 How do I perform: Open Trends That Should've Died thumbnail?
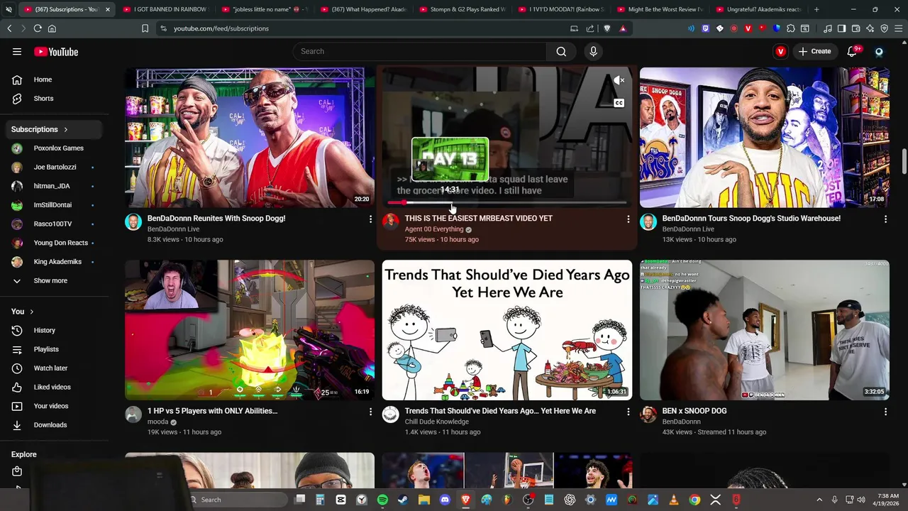click(x=507, y=330)
